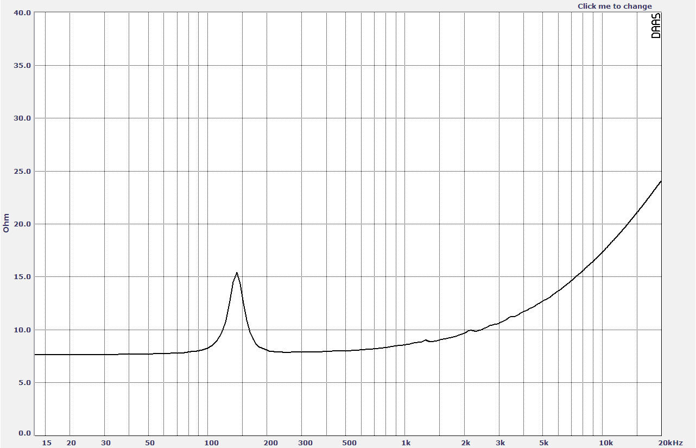Click the 'Click me to change' label
Viewport: 696px width, 448px height.
tap(615, 7)
